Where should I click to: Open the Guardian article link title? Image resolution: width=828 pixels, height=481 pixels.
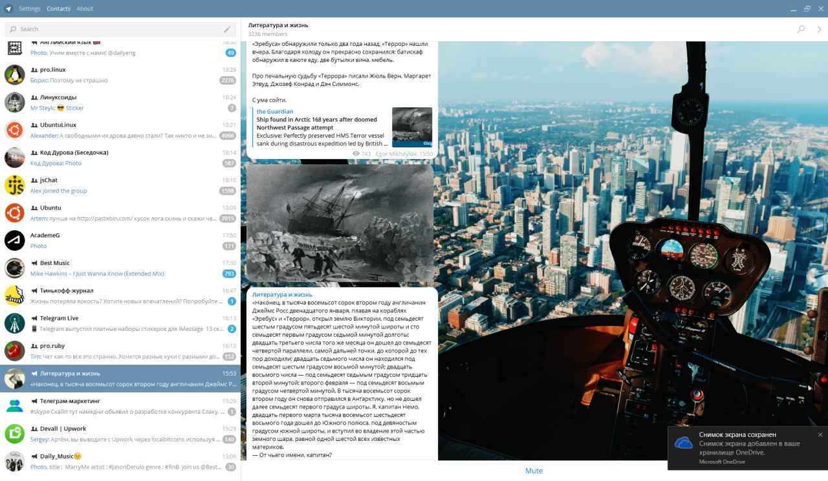(x=316, y=123)
